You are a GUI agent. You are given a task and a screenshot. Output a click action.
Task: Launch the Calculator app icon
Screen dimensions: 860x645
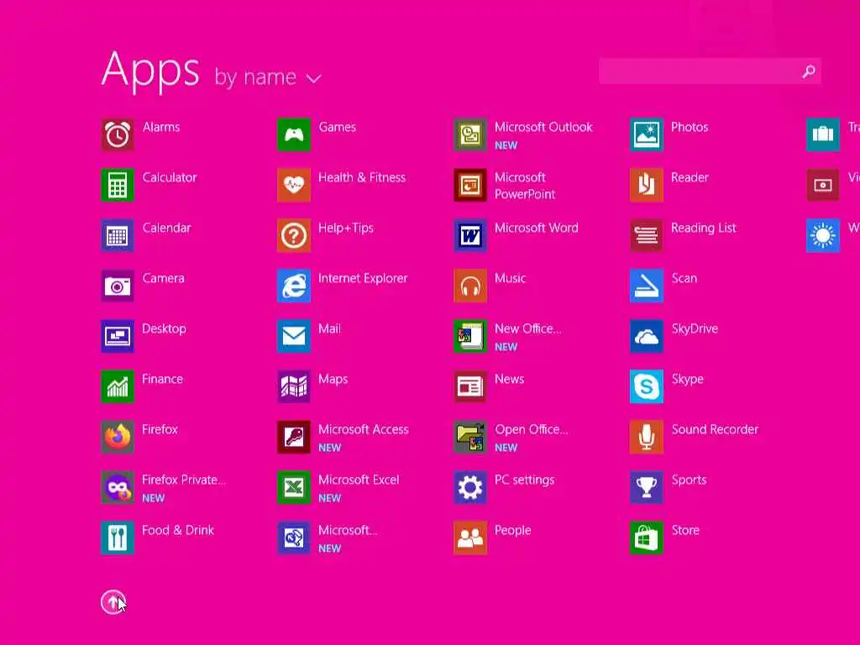tap(118, 185)
